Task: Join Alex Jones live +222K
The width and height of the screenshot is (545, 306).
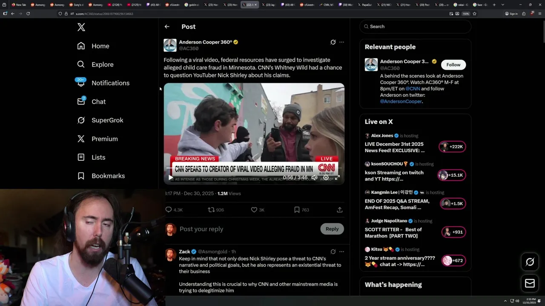Action: (x=452, y=147)
